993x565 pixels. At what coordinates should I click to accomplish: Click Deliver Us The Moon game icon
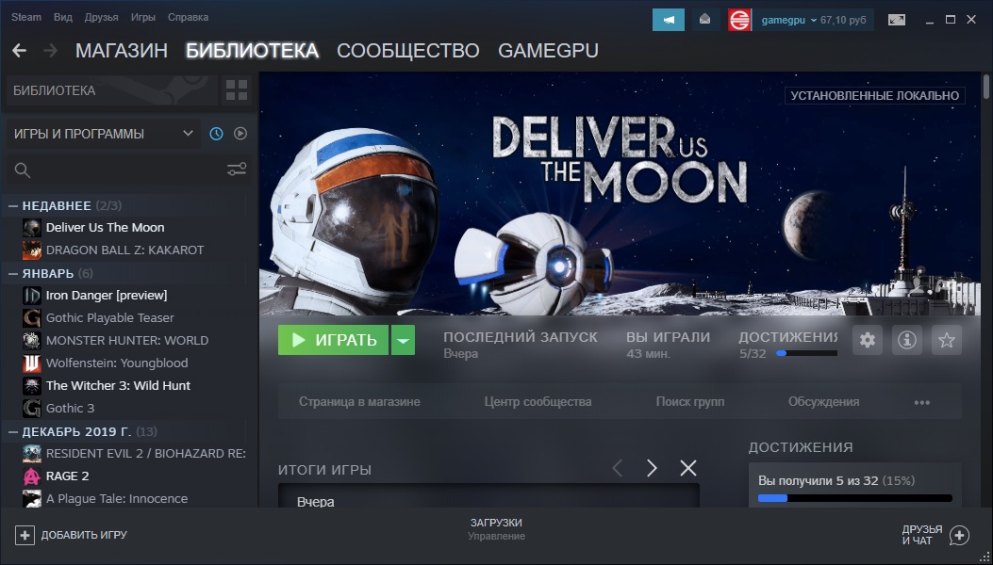pyautogui.click(x=32, y=227)
